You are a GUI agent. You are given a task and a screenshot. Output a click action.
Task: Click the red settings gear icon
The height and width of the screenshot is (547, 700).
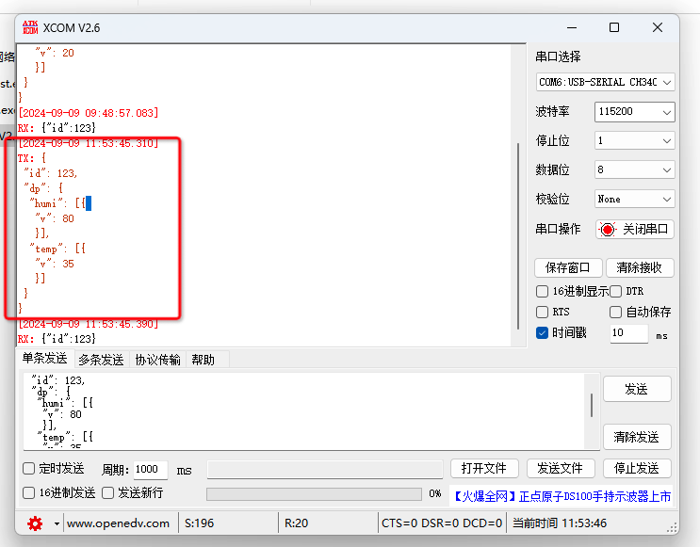(35, 523)
